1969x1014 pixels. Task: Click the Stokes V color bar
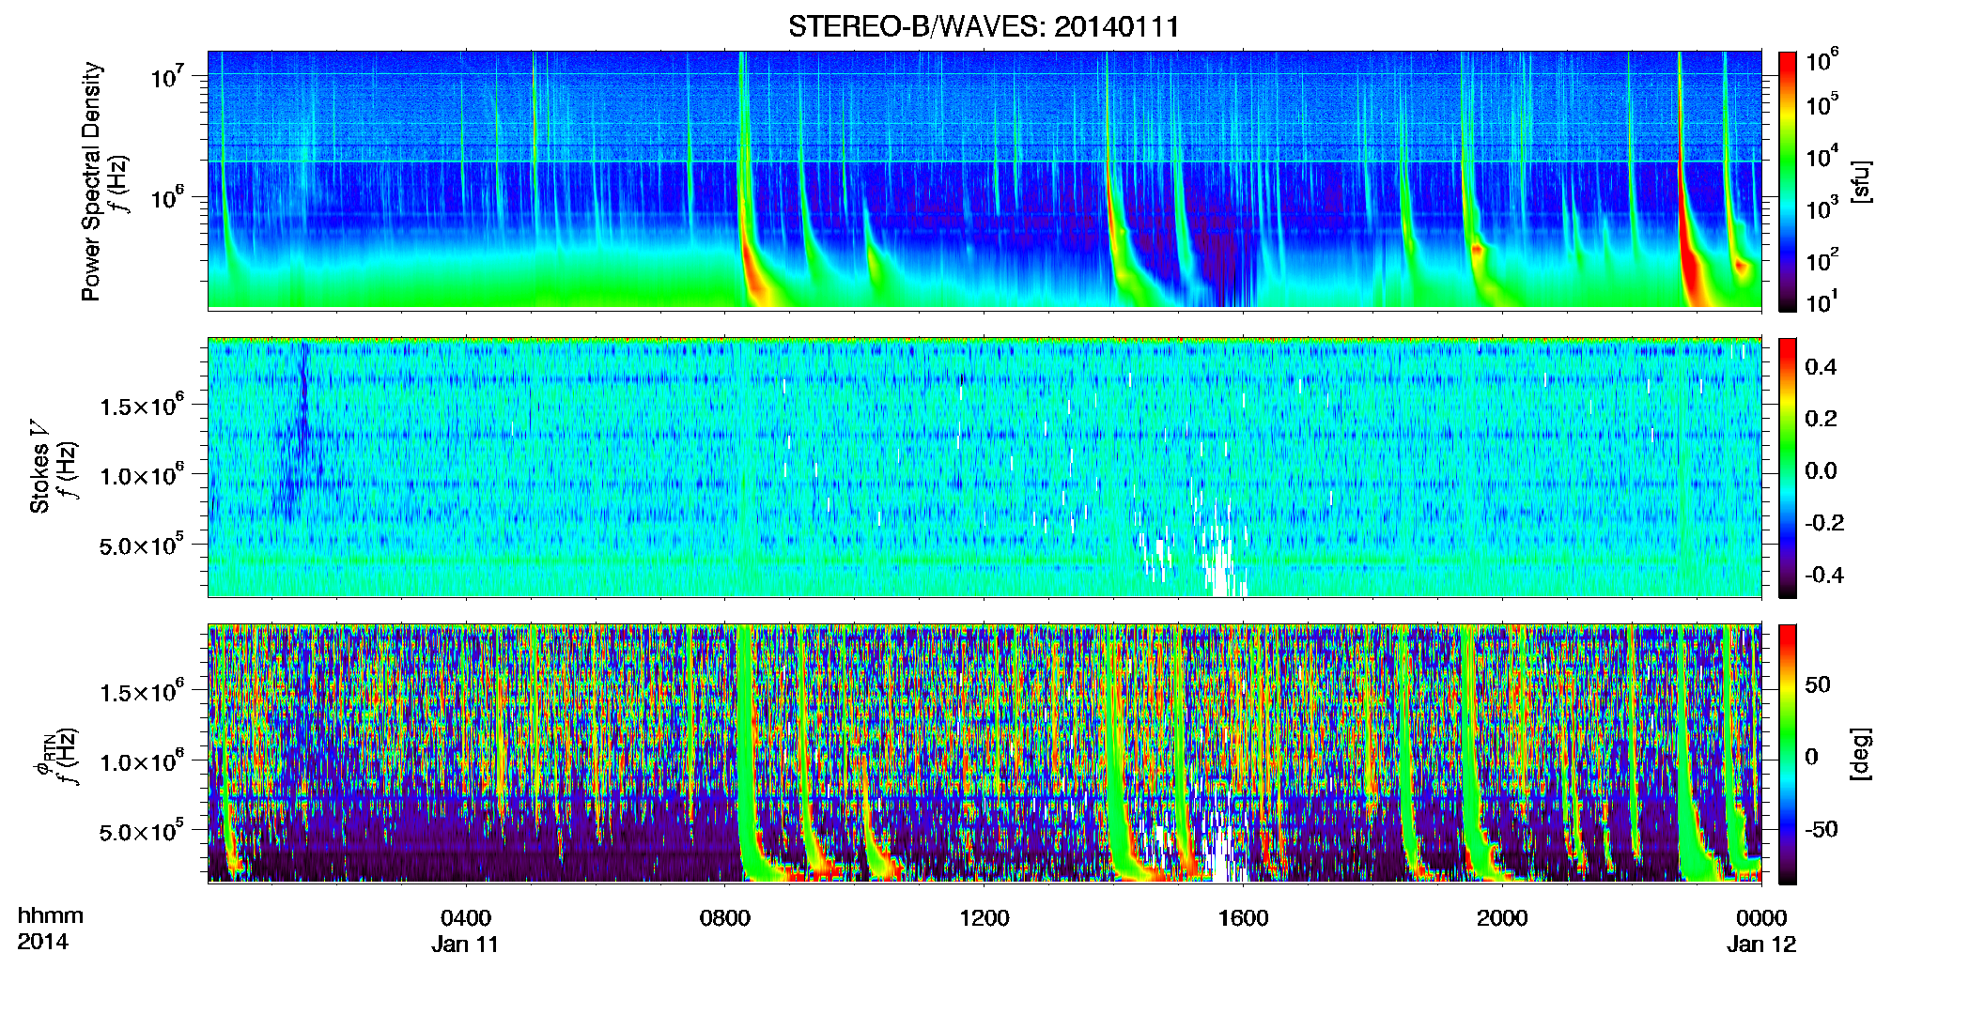pyautogui.click(x=1788, y=468)
